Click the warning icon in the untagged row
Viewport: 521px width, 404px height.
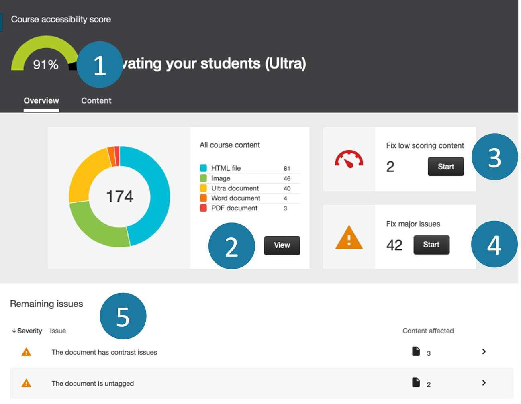26,383
